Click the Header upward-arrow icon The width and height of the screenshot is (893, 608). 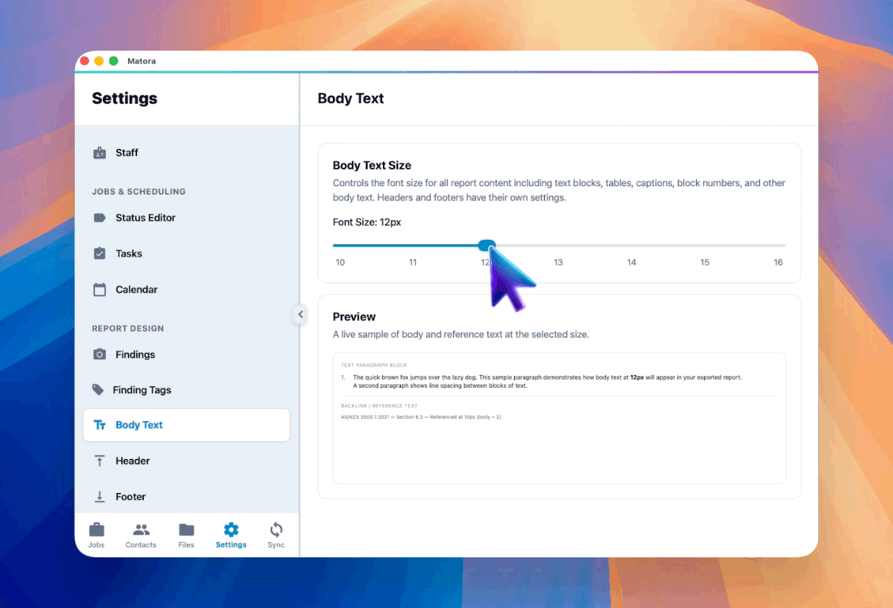tap(100, 461)
